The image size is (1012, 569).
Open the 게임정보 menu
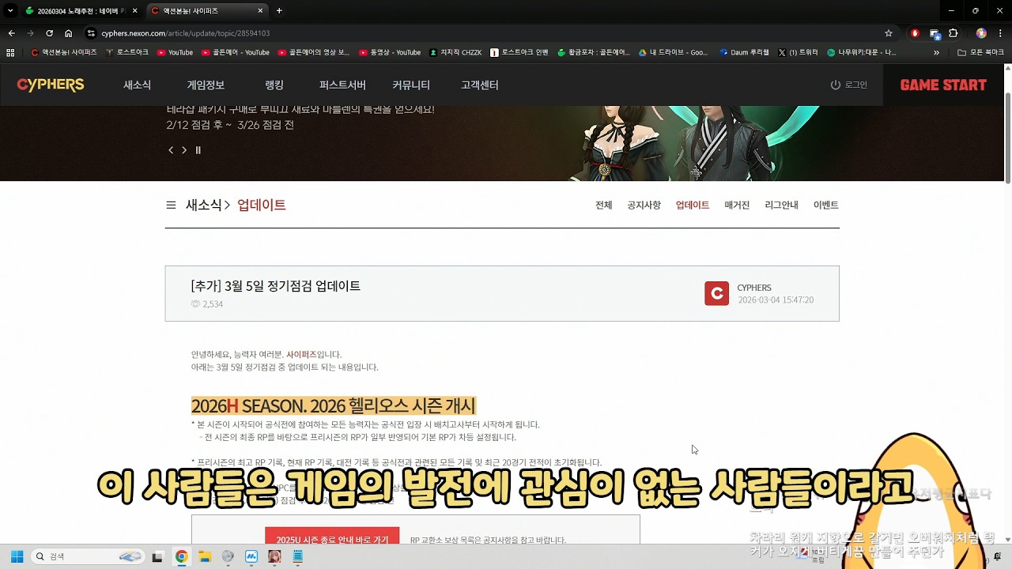(206, 85)
